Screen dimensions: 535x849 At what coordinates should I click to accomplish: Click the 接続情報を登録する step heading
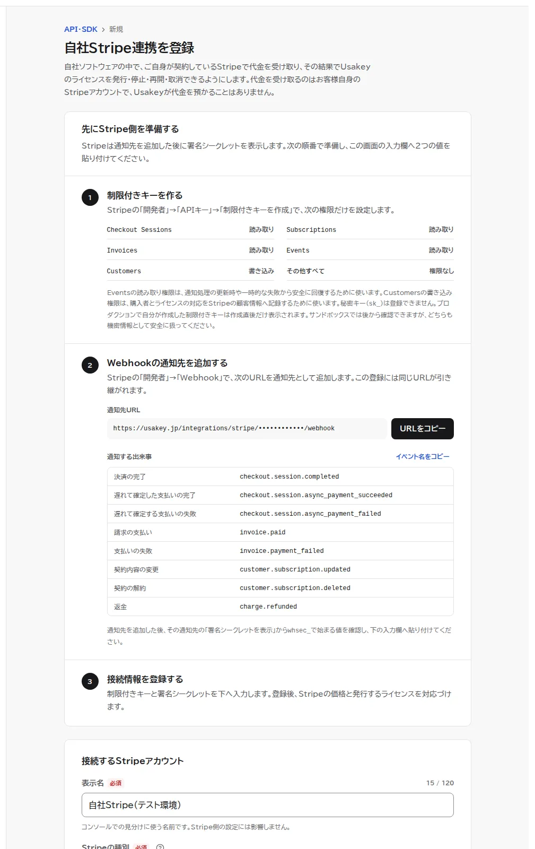(x=145, y=679)
